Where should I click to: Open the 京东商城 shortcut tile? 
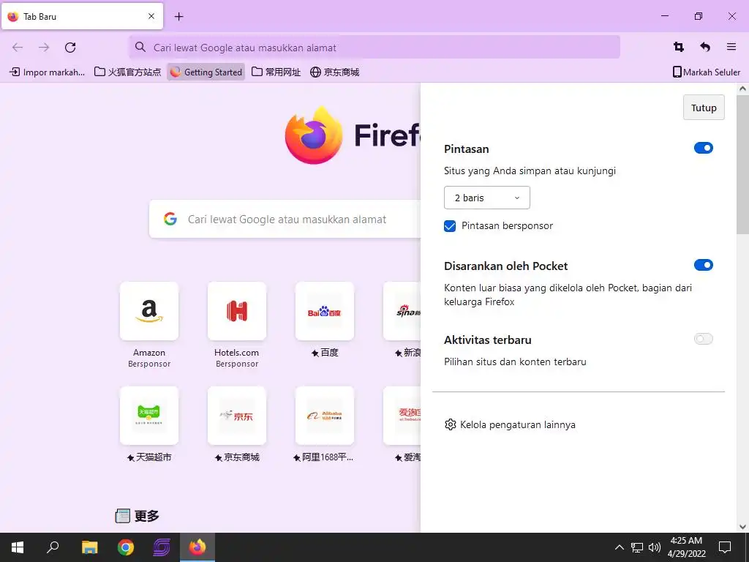coord(236,416)
